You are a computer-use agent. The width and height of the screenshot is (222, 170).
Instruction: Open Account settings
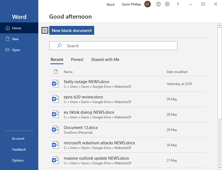[18, 139]
